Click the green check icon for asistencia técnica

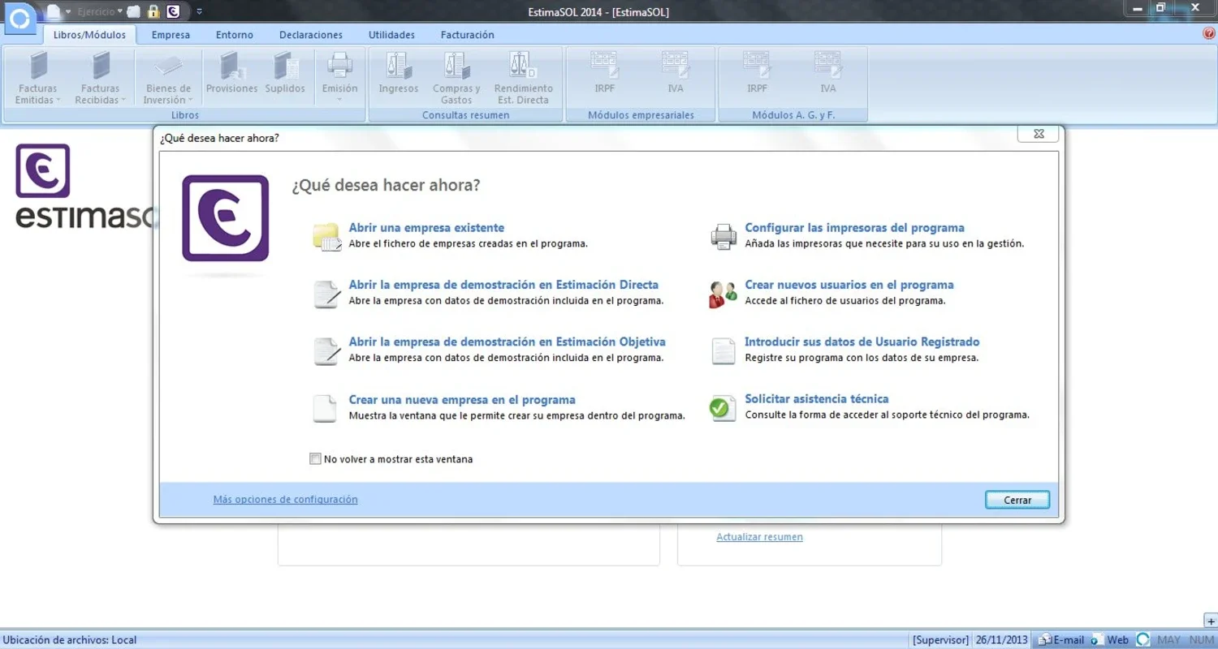[723, 408]
